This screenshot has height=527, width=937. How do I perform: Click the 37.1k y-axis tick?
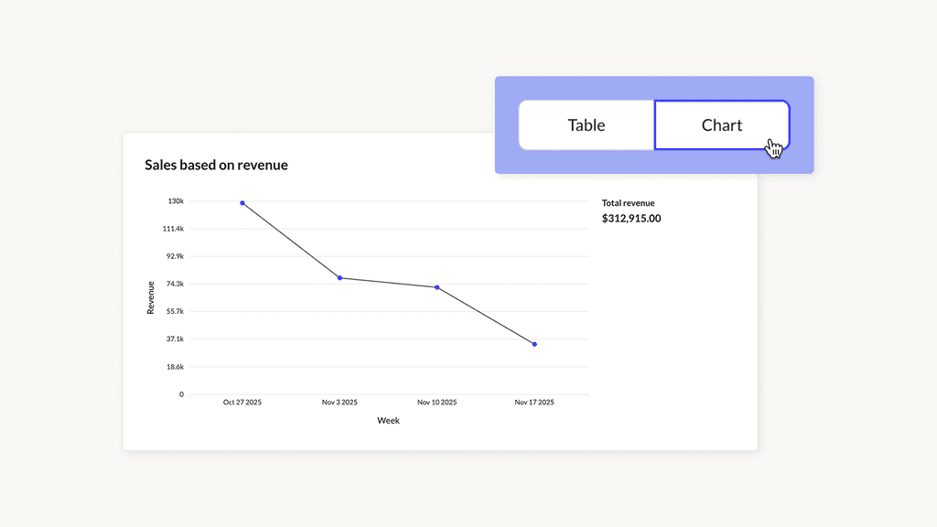pos(174,339)
